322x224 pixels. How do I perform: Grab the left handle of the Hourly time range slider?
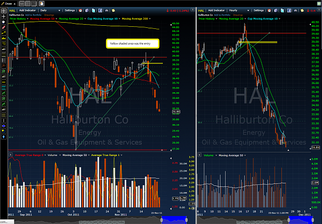[289, 220]
